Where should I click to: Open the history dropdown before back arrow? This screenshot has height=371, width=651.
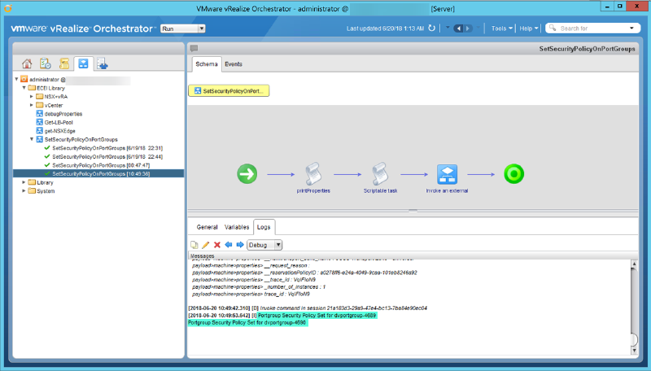pyautogui.click(x=448, y=28)
